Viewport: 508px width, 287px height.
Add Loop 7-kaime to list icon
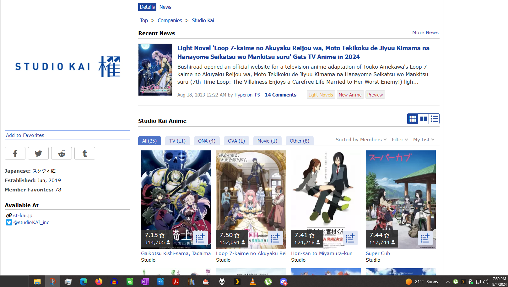point(275,238)
